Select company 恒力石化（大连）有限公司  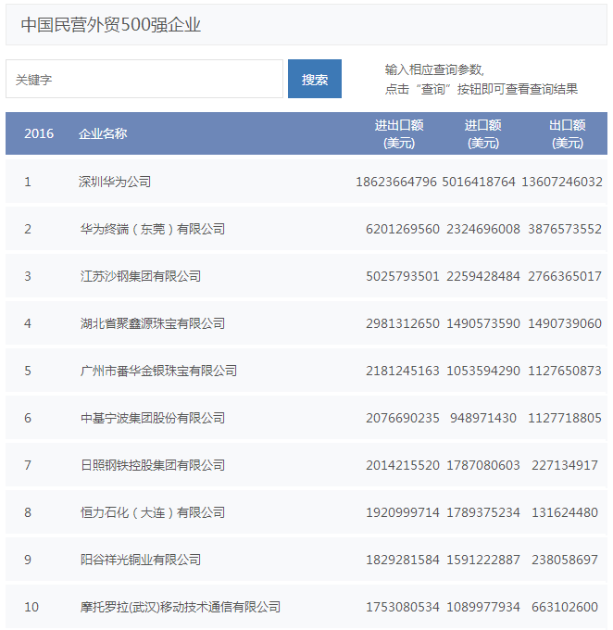coord(153,512)
